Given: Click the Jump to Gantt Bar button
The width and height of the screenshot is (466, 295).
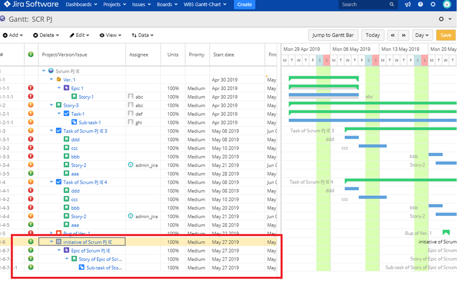Looking at the screenshot, I should [x=333, y=35].
